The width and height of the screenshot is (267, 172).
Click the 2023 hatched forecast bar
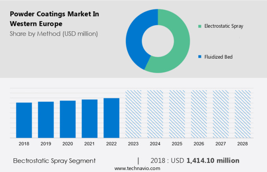pyautogui.click(x=133, y=114)
